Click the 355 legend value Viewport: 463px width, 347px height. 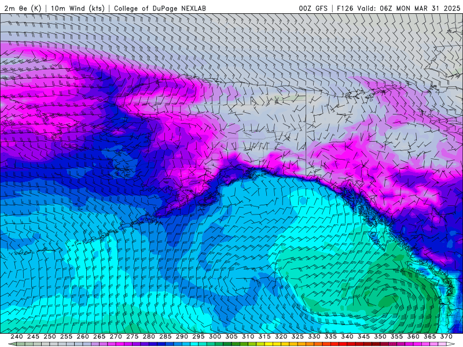(397, 337)
